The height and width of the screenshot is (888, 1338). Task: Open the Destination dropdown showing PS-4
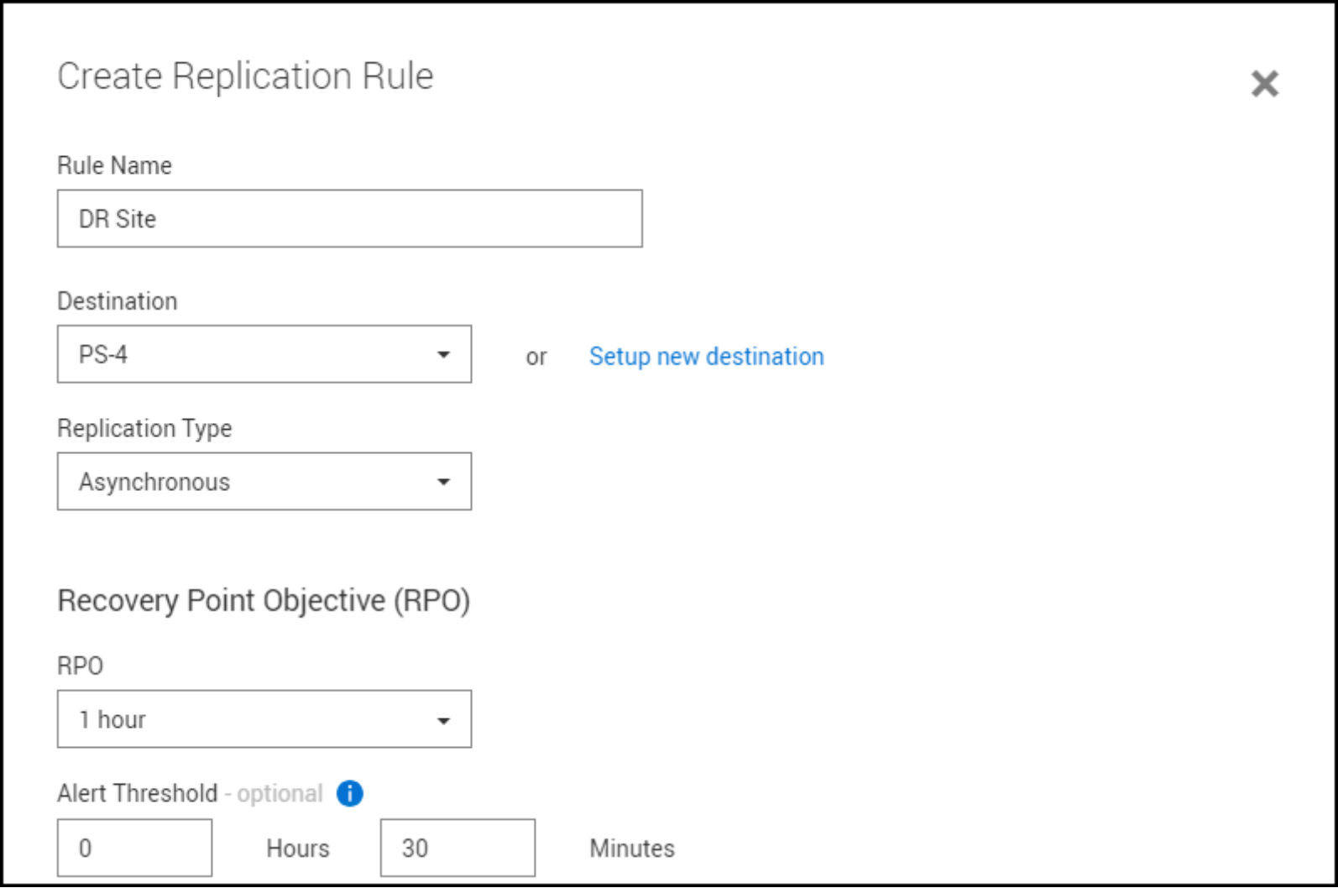(264, 354)
